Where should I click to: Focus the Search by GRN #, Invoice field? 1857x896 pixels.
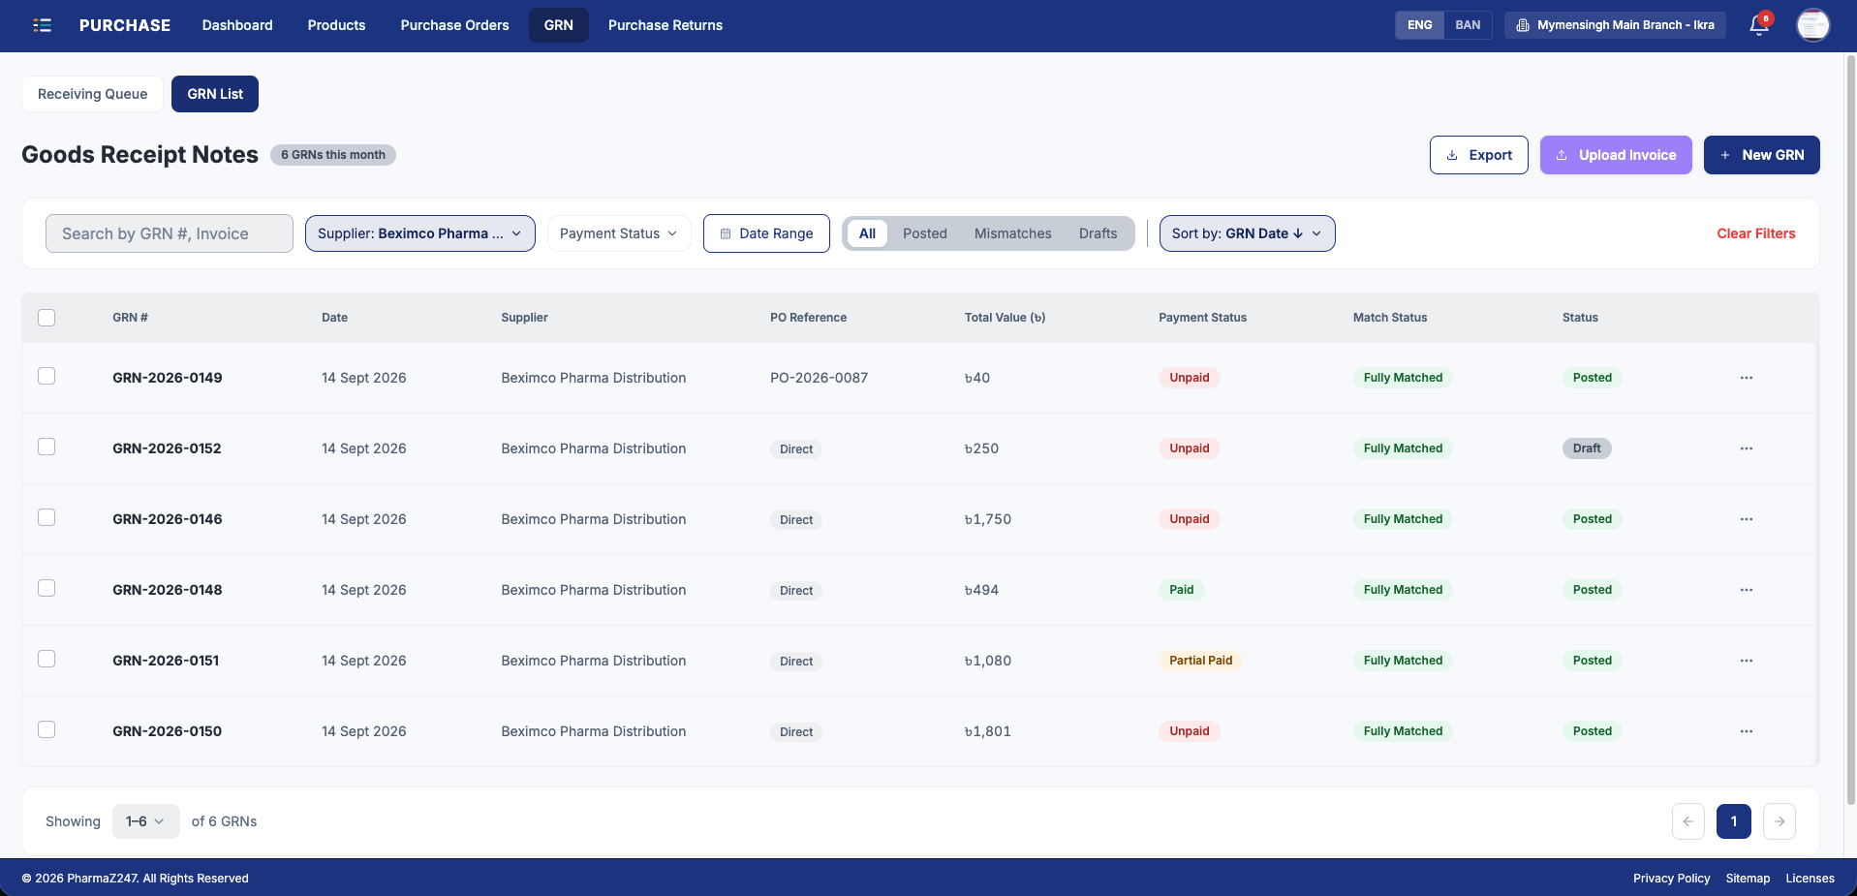[x=170, y=233]
